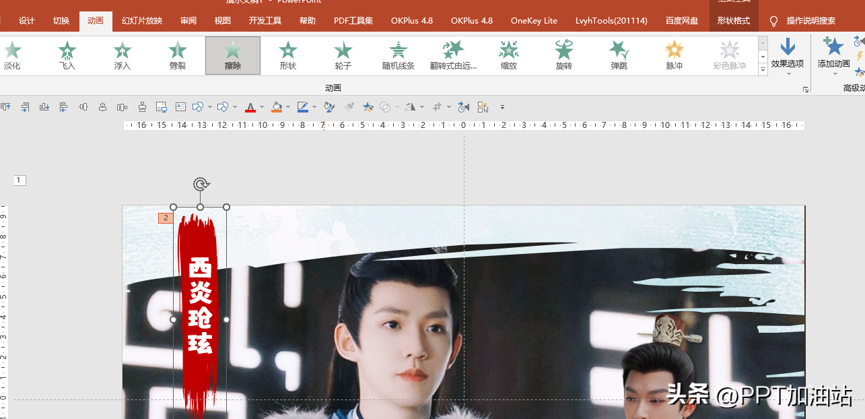Apply the 缩放 zoom animation
Image resolution: width=865 pixels, height=419 pixels.
click(509, 55)
